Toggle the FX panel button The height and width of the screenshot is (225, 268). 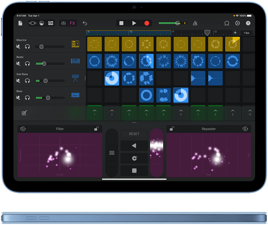[72, 23]
